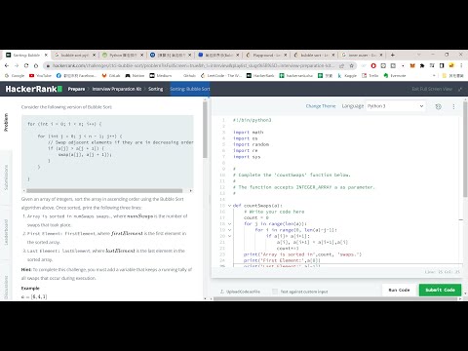468x351 pixels.
Task: Open a new browser tab
Action: [393, 55]
